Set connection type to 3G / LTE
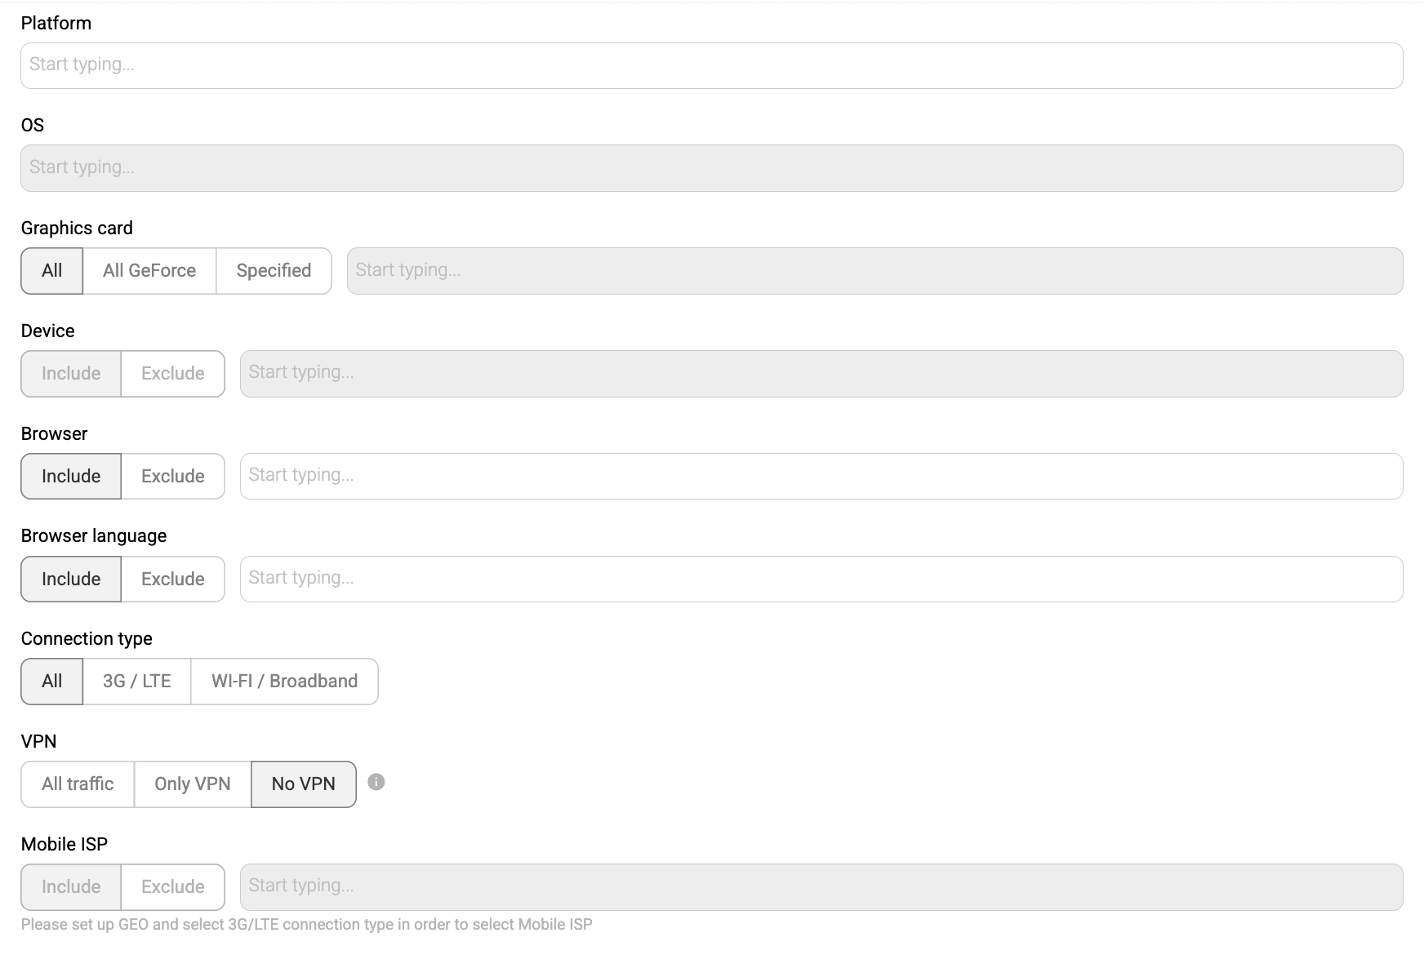Screen dimensions: 1424x955 pos(137,682)
